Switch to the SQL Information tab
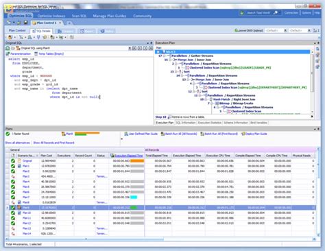Screen dimensions: 325x251 [x=185, y=123]
